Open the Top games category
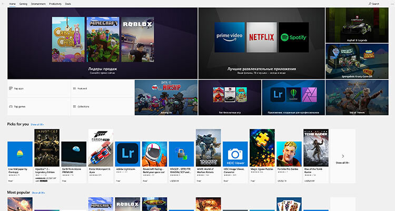This screenshot has height=211, width=395. pos(39,106)
